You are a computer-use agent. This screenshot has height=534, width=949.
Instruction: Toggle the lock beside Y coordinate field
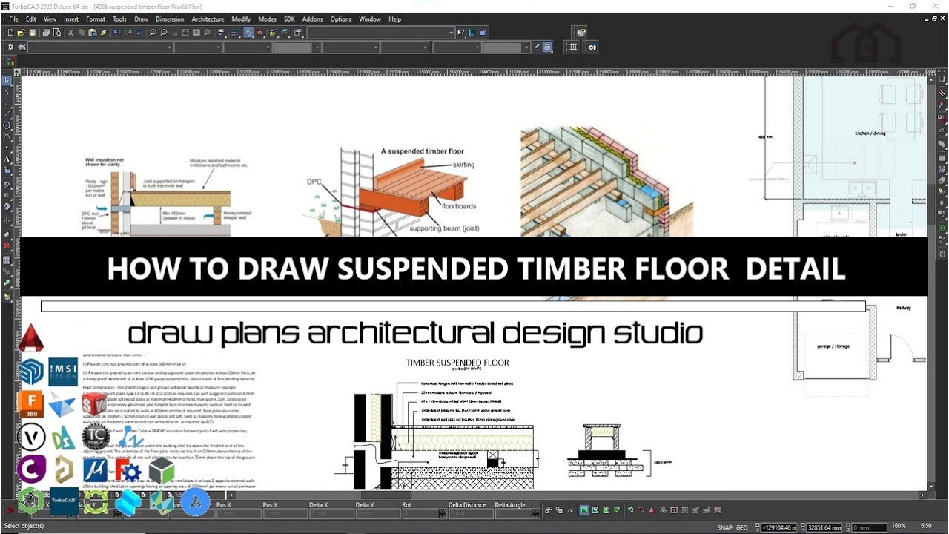click(803, 527)
